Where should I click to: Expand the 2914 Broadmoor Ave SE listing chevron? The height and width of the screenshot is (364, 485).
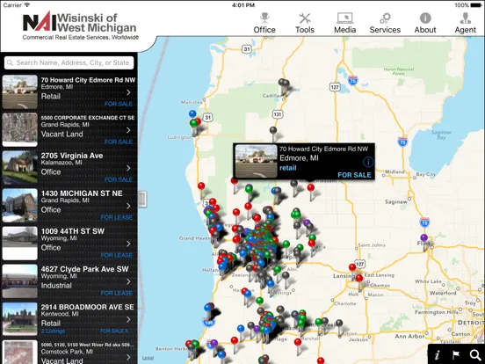[128, 319]
